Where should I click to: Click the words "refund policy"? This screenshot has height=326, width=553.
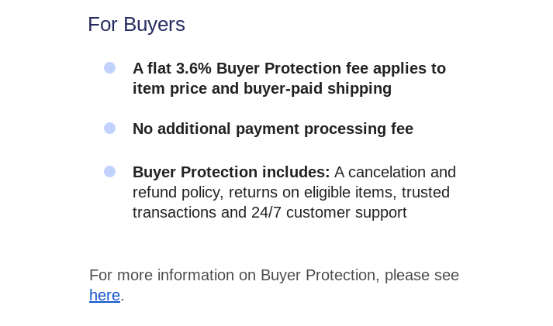coord(178,193)
